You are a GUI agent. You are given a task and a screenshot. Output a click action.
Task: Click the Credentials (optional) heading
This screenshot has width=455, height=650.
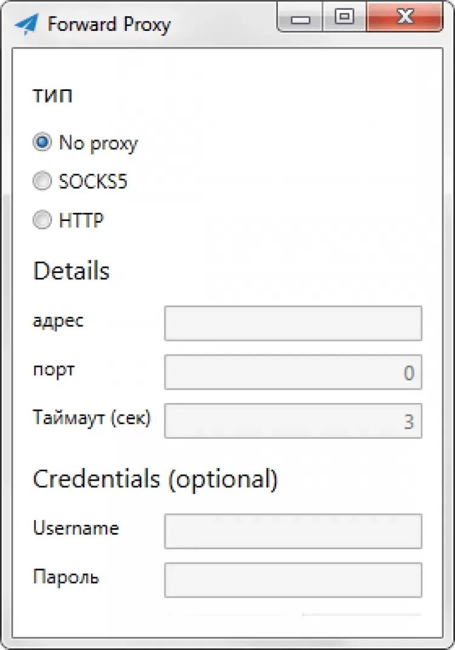[x=155, y=479]
